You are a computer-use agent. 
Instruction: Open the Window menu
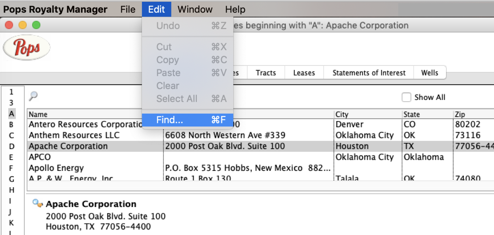click(195, 9)
